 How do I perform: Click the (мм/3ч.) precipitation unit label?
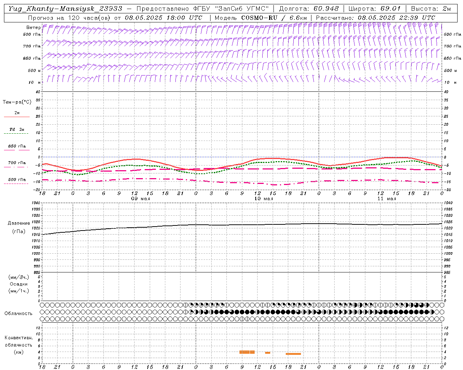[x=19, y=277]
